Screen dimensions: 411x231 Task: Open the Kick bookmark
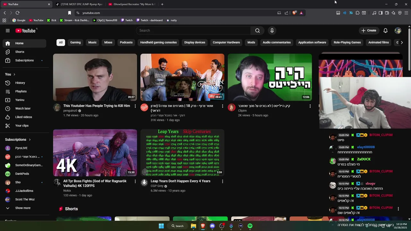(x=51, y=20)
